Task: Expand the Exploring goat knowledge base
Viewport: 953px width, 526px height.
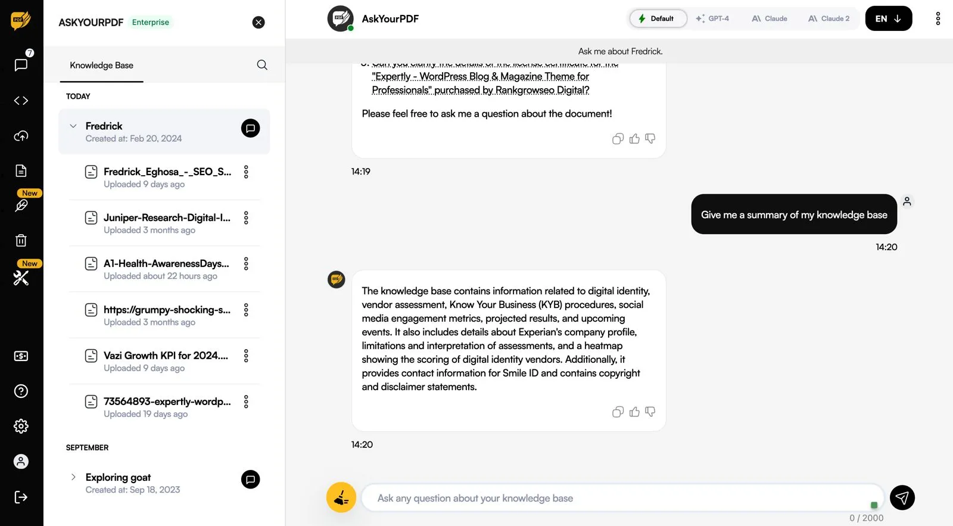Action: point(73,477)
